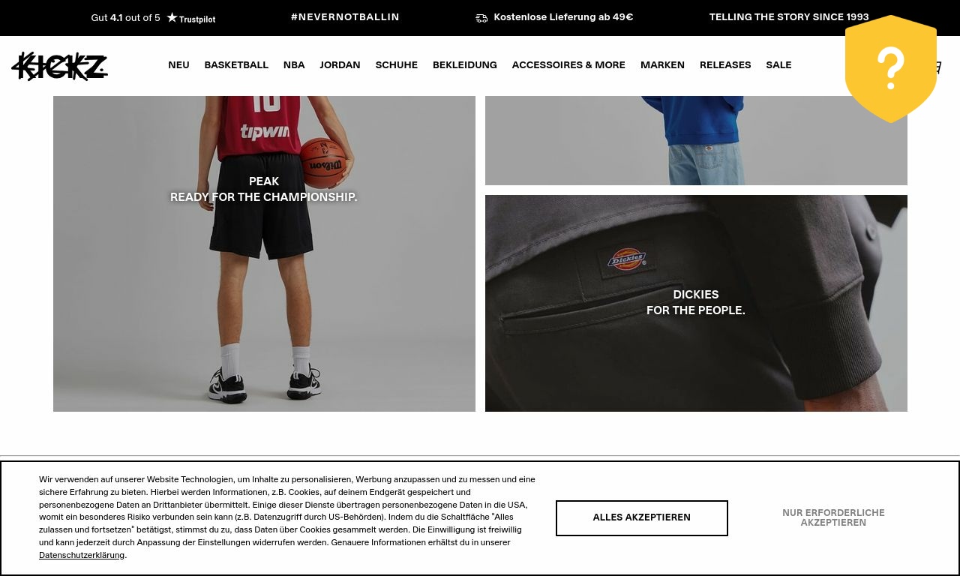Screen dimensions: 960x576
Task: Click the Dickies logo patch image
Action: 626,259
